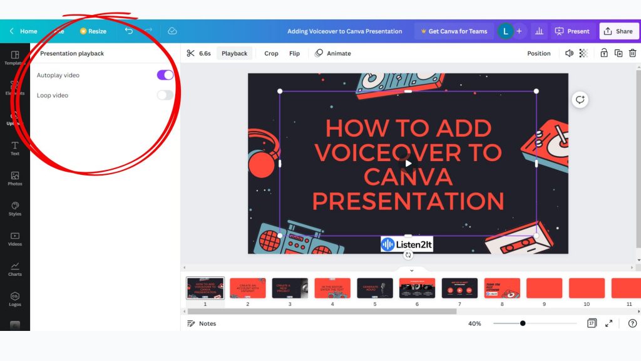Play the video on canvas

pos(408,164)
